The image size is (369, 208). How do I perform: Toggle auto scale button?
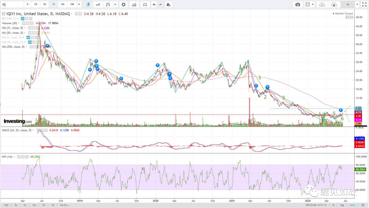pyautogui.click(x=353, y=205)
